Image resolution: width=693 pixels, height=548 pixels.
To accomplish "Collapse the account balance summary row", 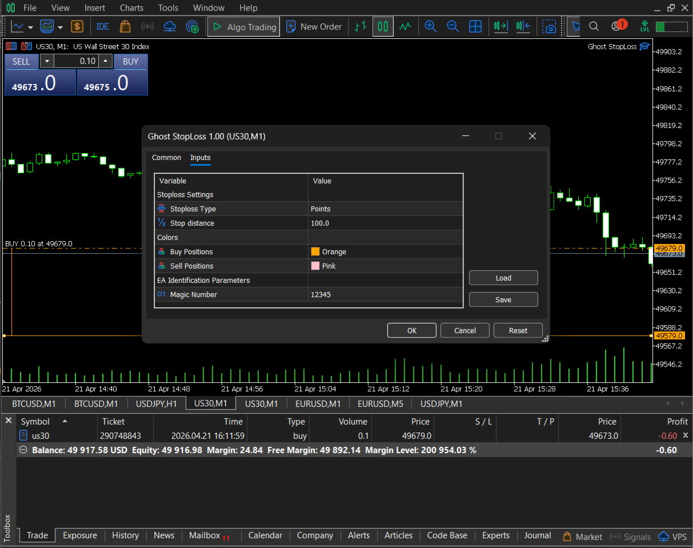I will [x=23, y=450].
